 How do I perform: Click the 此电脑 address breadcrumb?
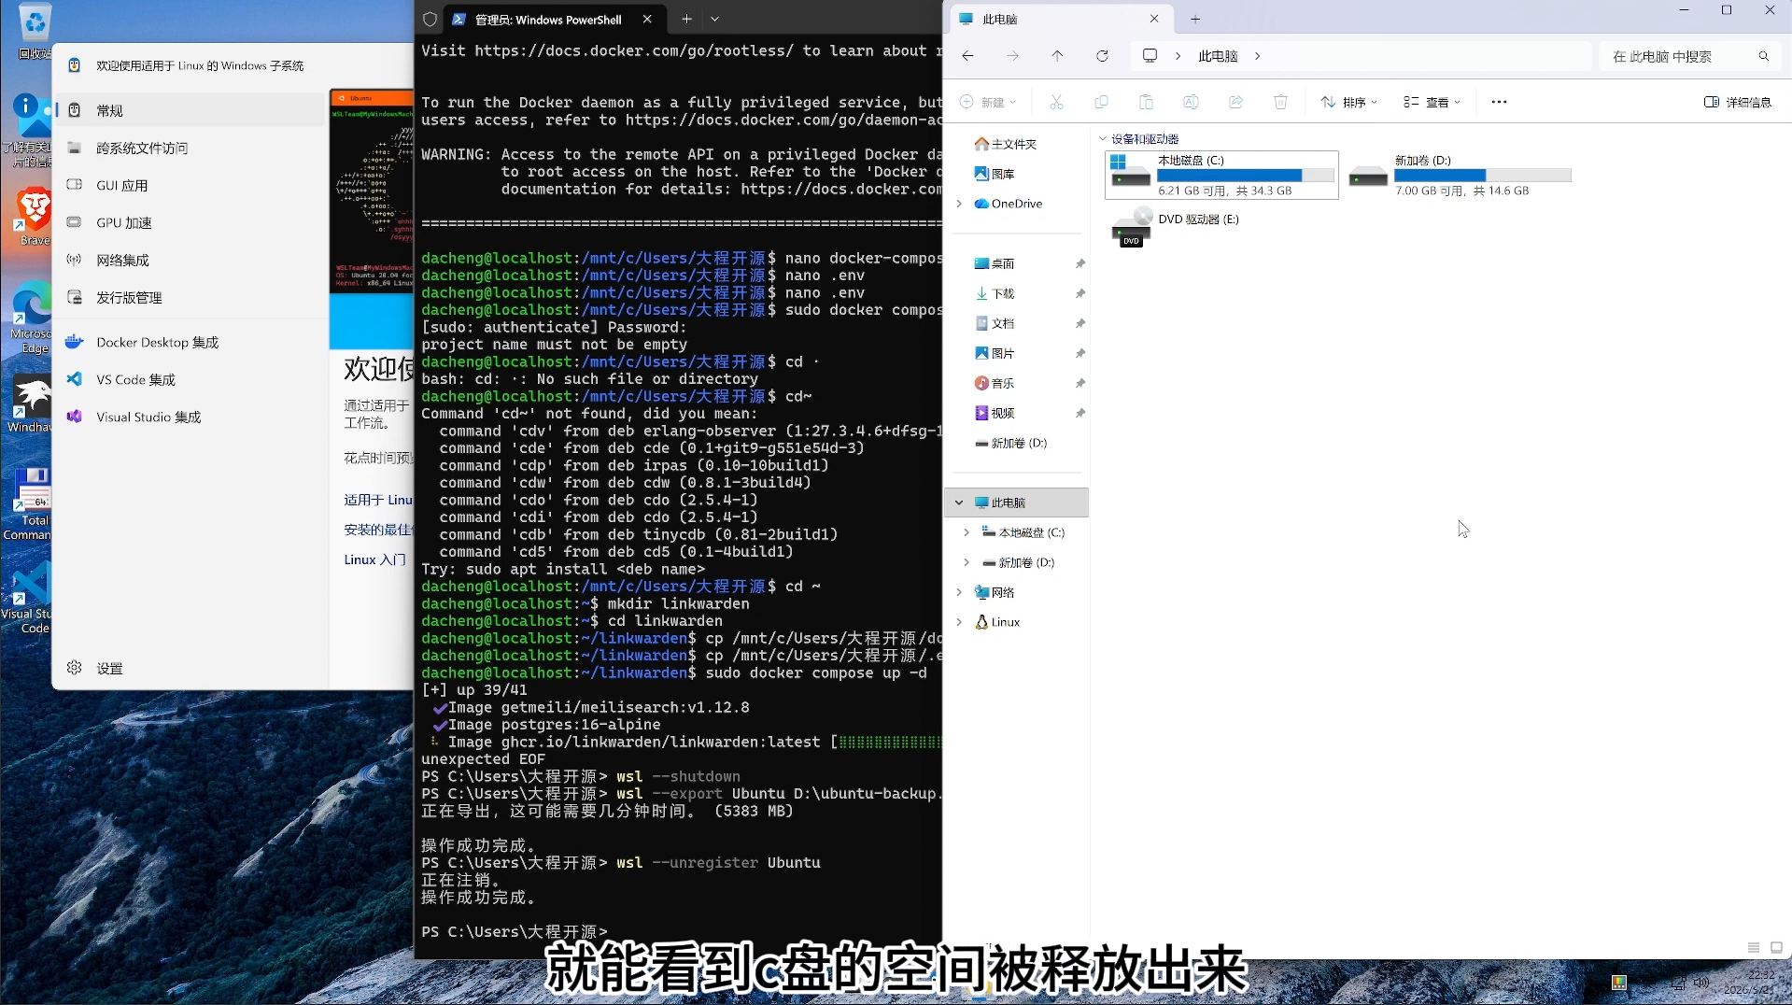1218,56
